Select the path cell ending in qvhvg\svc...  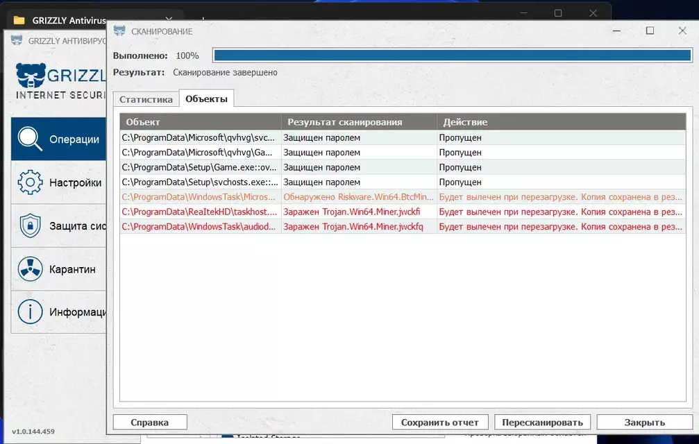tap(201, 137)
